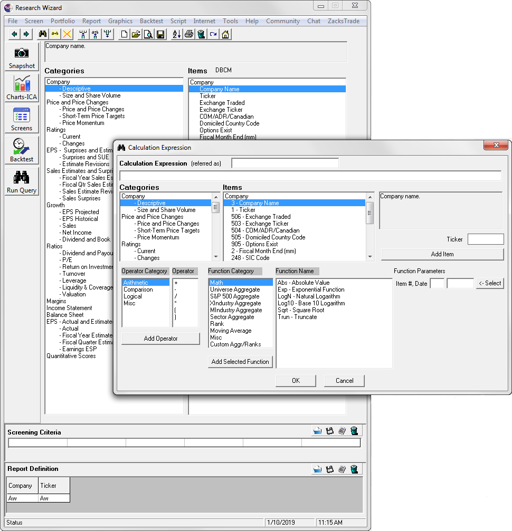Open the Screens sidebar button

click(22, 119)
